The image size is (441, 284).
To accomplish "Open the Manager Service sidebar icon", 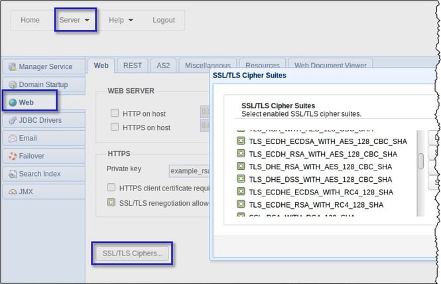I will (12, 67).
